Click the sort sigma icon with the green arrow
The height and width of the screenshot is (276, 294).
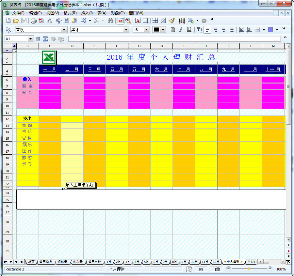(x=191, y=21)
